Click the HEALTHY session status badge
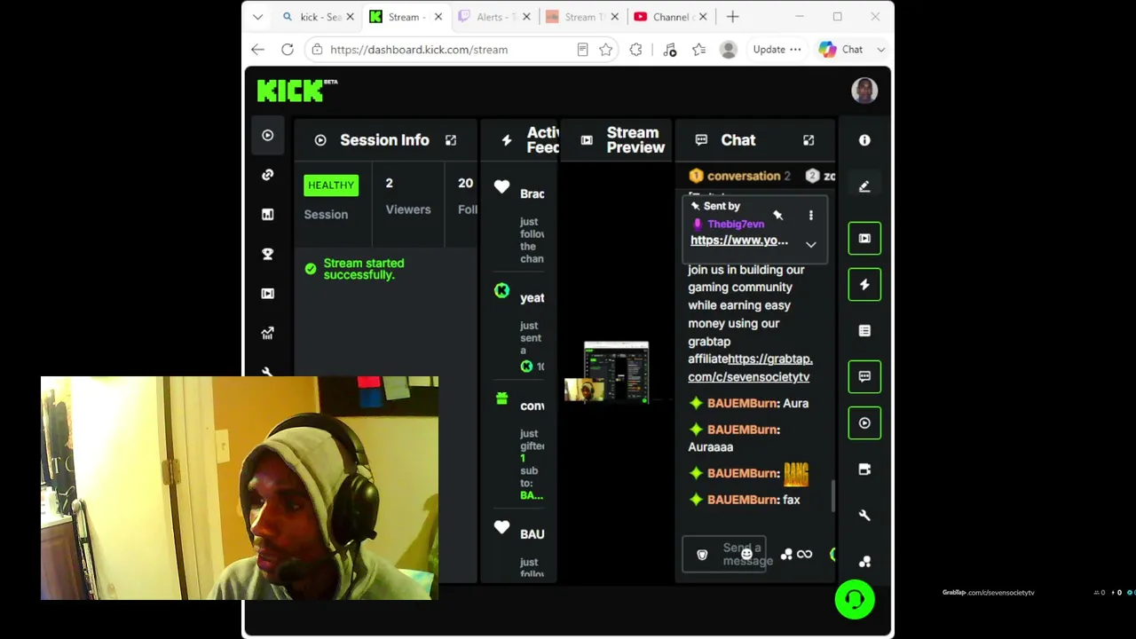The image size is (1136, 639). 331,185
